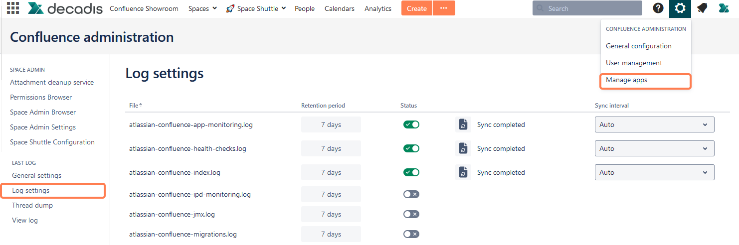Open Thread dump in the sidebar
Image resolution: width=739 pixels, height=245 pixels.
tap(32, 206)
